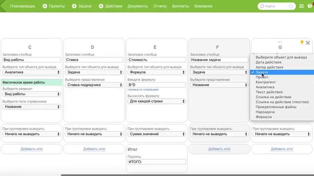Viewport: 314px width, 176px height.
Task: Select Формула from the dropdown list
Action: click(x=282, y=117)
